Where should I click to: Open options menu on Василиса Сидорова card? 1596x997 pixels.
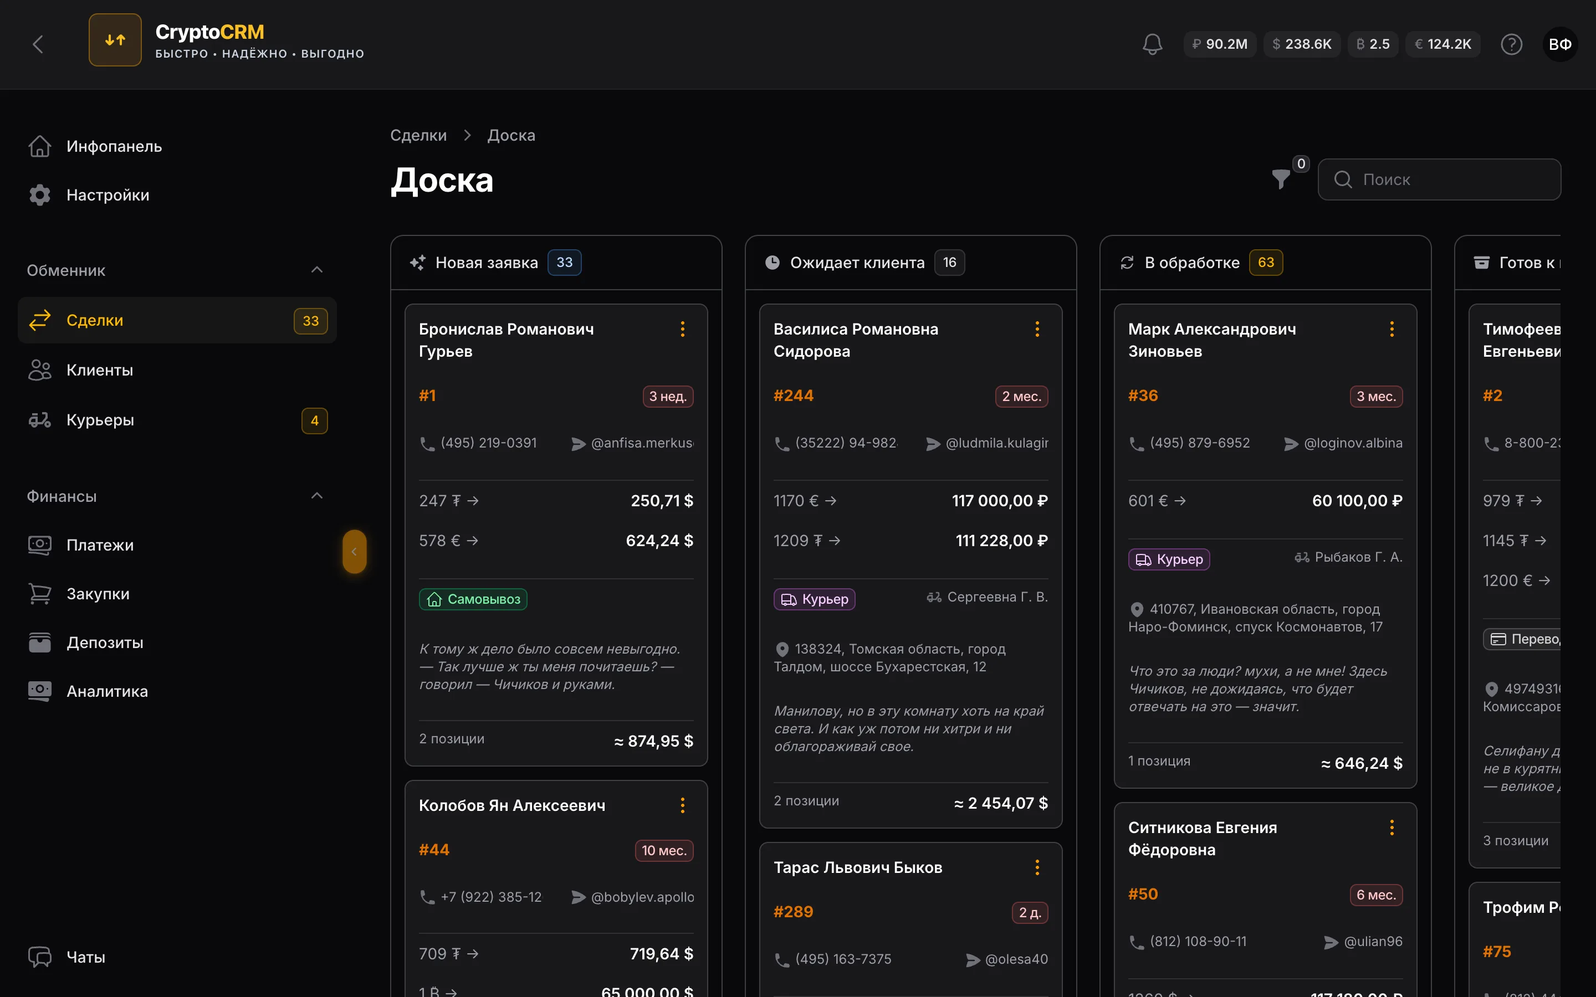click(1037, 329)
